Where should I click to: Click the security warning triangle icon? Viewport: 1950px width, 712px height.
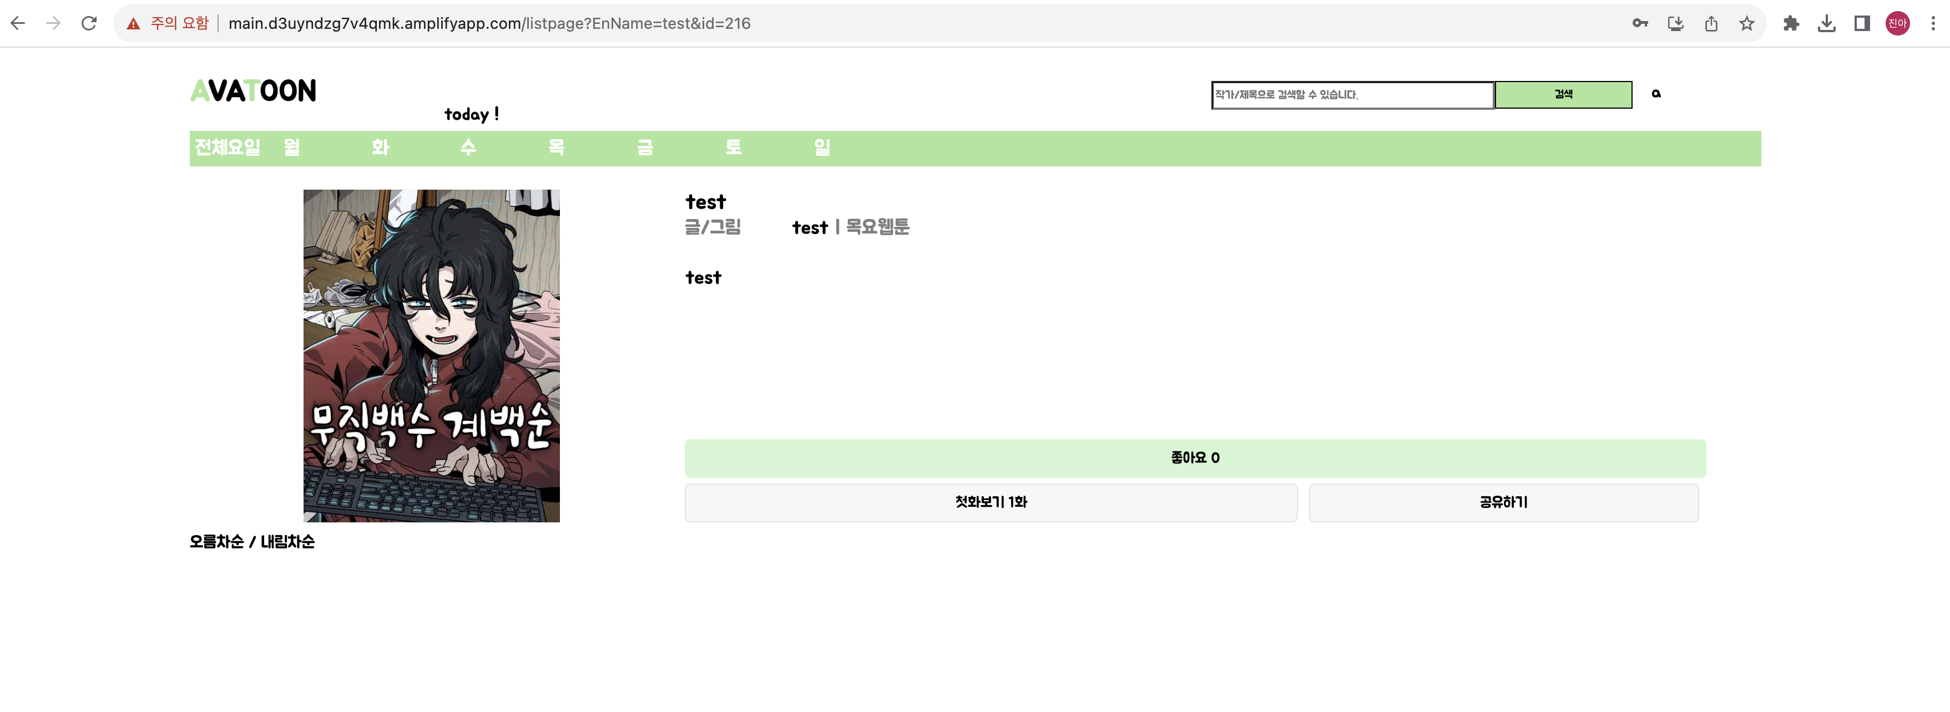[x=133, y=23]
